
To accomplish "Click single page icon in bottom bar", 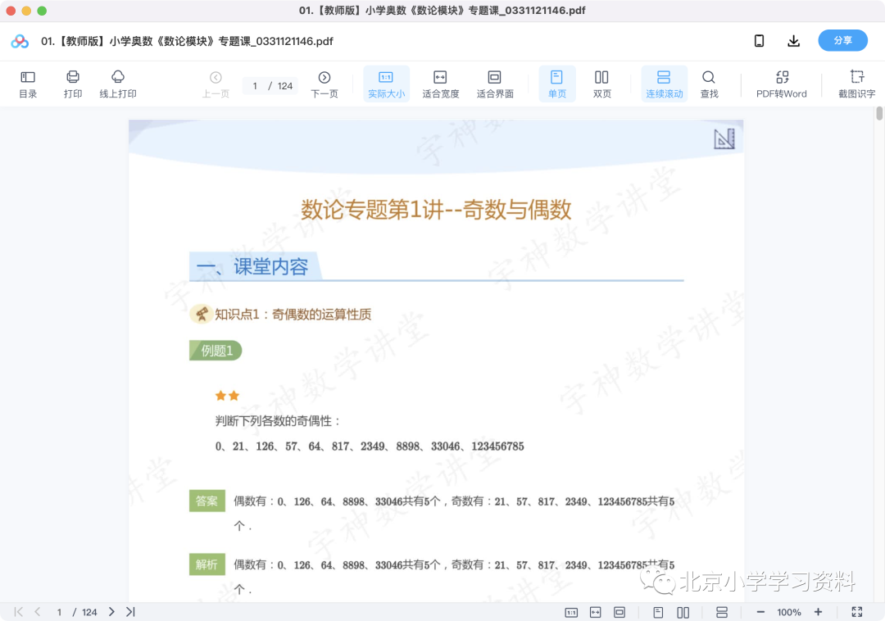I will 658,613.
